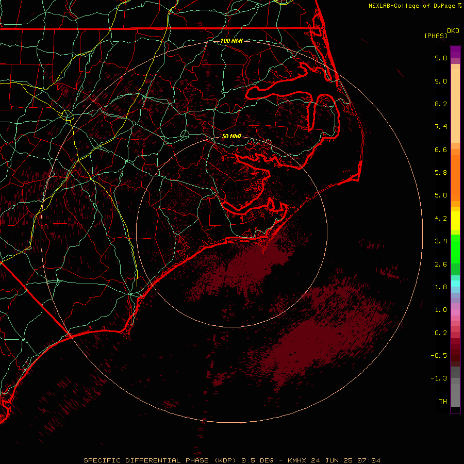Click the 100 NMI range ring label
Image resolution: width=464 pixels, height=464 pixels.
(231, 41)
